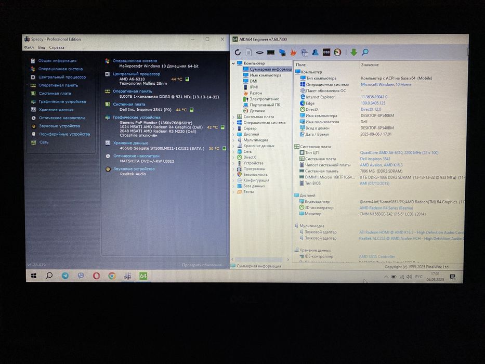Image resolution: width=485 pixels, height=364 pixels.
Task: Open the Report page icon in AIDA64 toolbar
Action: 248,53
